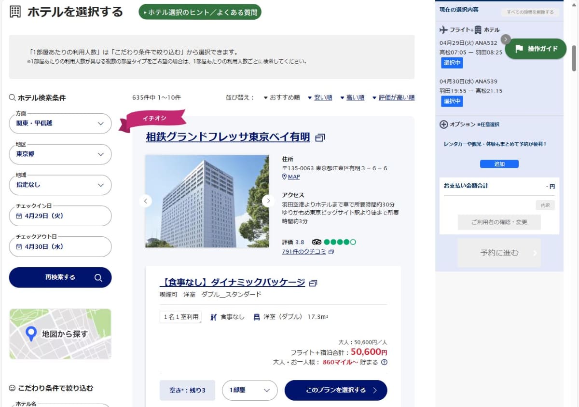Click the イチオシ ribbon badge

click(152, 120)
